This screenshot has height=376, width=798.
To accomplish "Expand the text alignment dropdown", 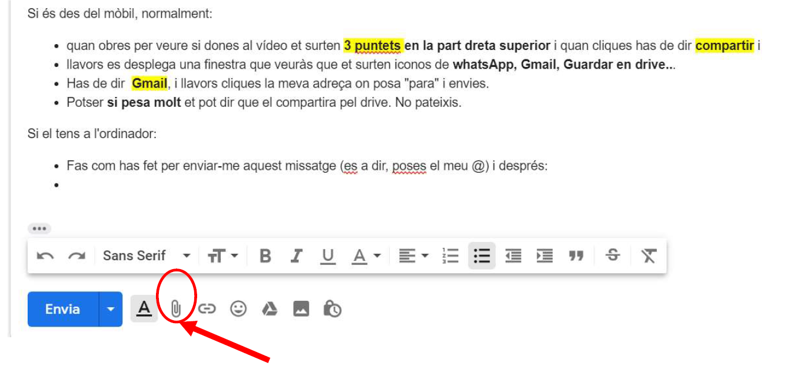I will [414, 256].
